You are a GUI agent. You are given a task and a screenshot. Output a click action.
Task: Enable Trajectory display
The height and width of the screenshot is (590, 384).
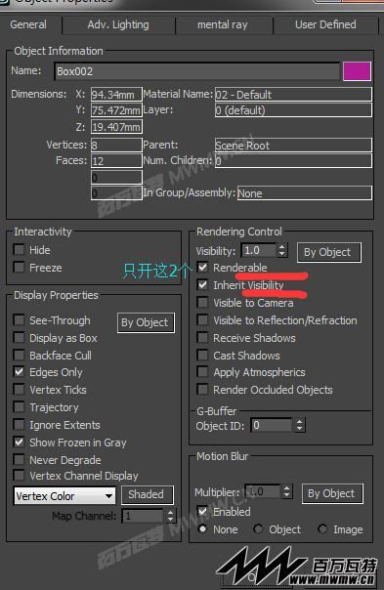point(19,407)
